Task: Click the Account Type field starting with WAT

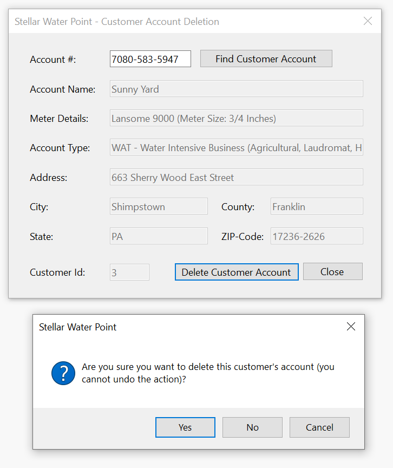Action: (236, 147)
